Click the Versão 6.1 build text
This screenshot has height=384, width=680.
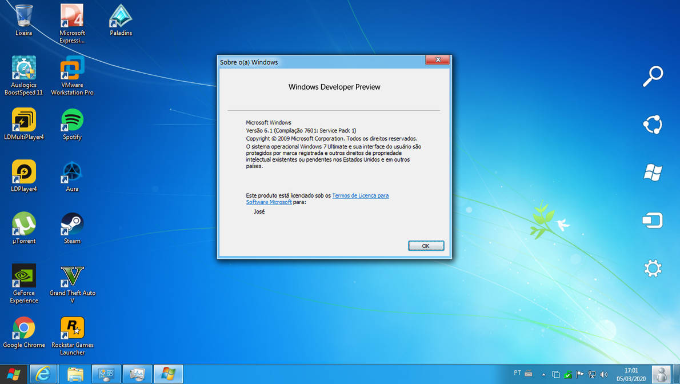coord(301,131)
